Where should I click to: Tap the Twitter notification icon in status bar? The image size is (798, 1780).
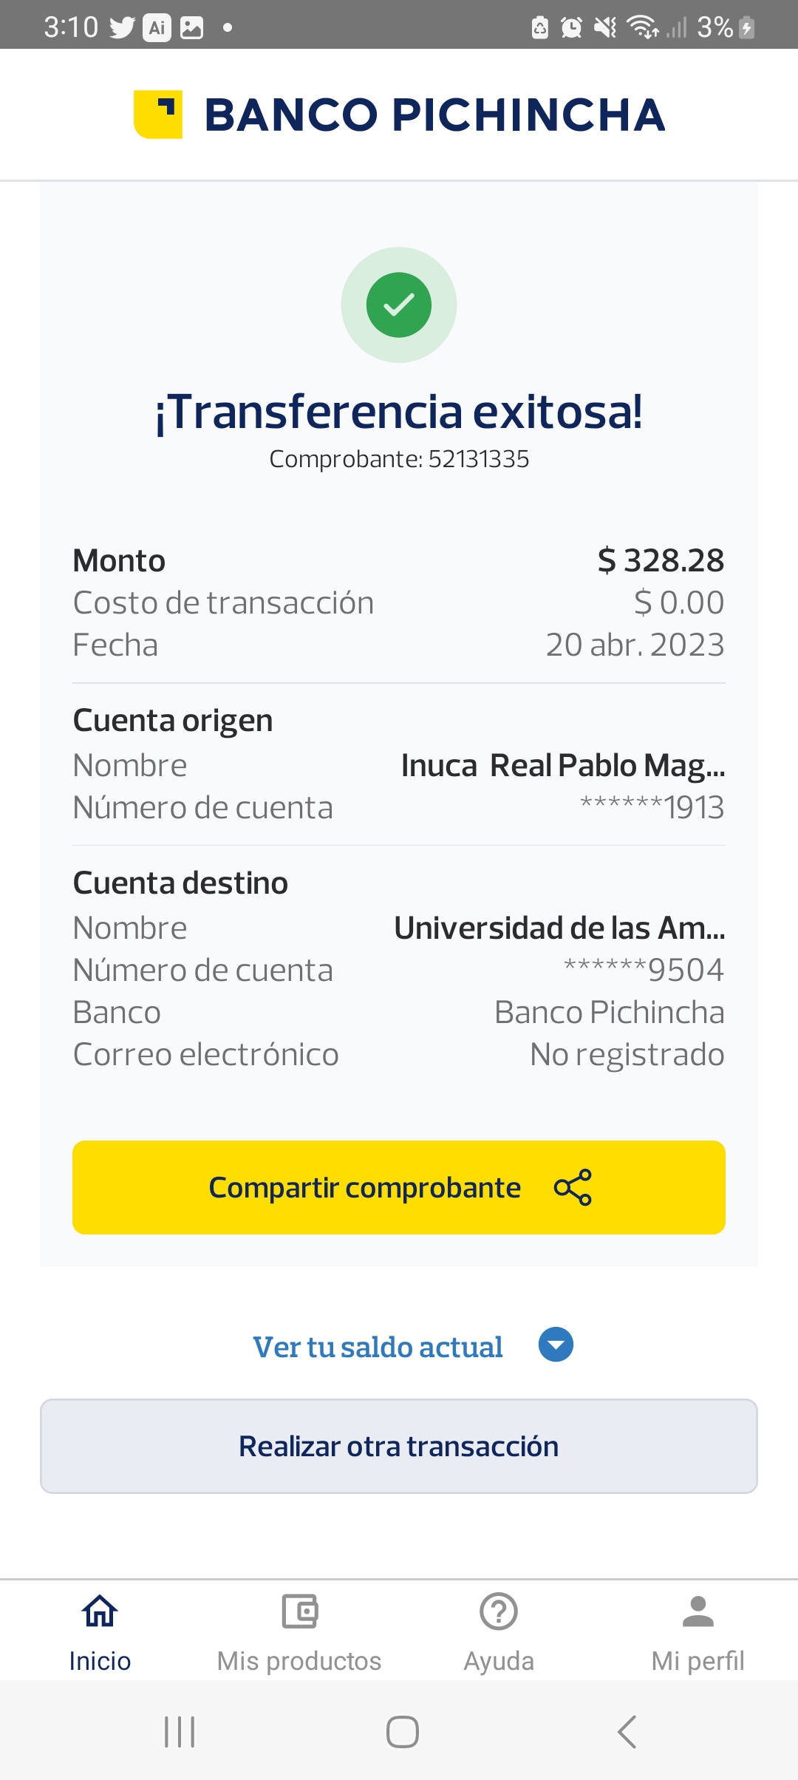[x=122, y=28]
